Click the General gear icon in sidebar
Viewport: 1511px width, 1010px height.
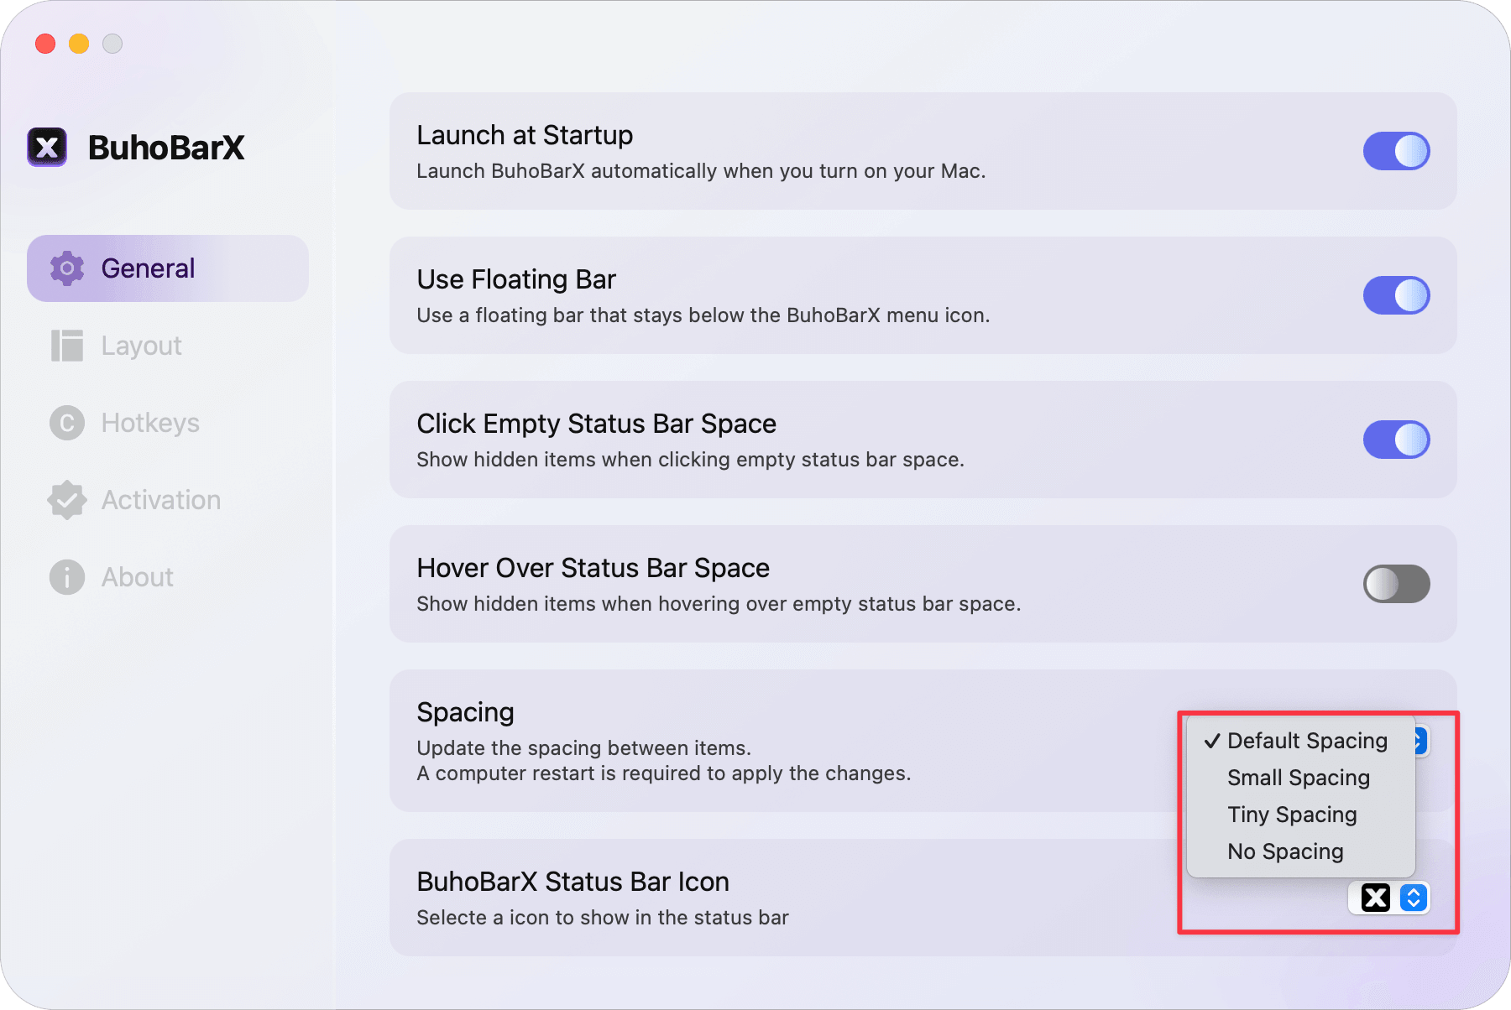pyautogui.click(x=66, y=268)
